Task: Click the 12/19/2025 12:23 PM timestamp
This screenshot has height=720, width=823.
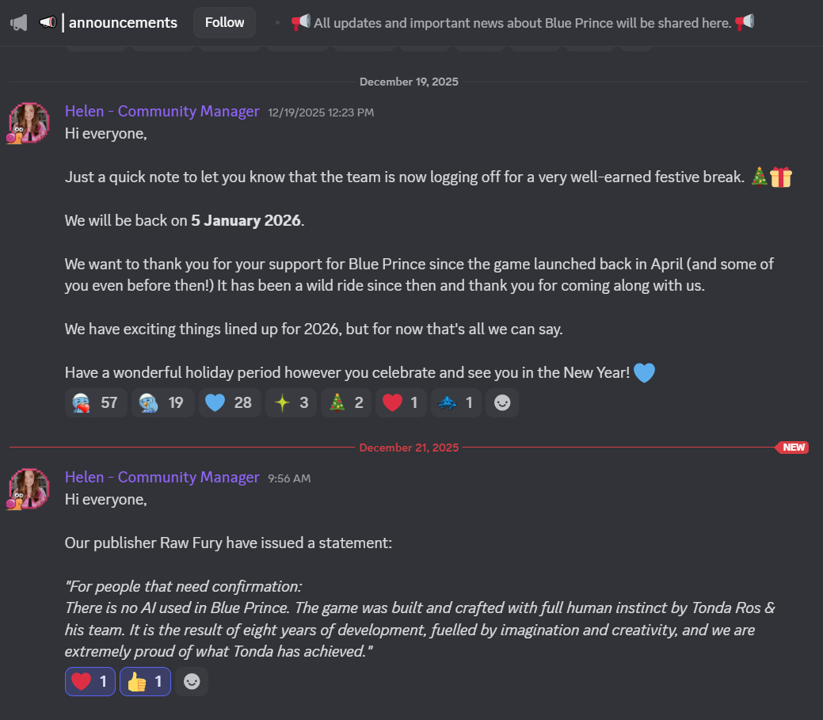Action: pos(321,112)
